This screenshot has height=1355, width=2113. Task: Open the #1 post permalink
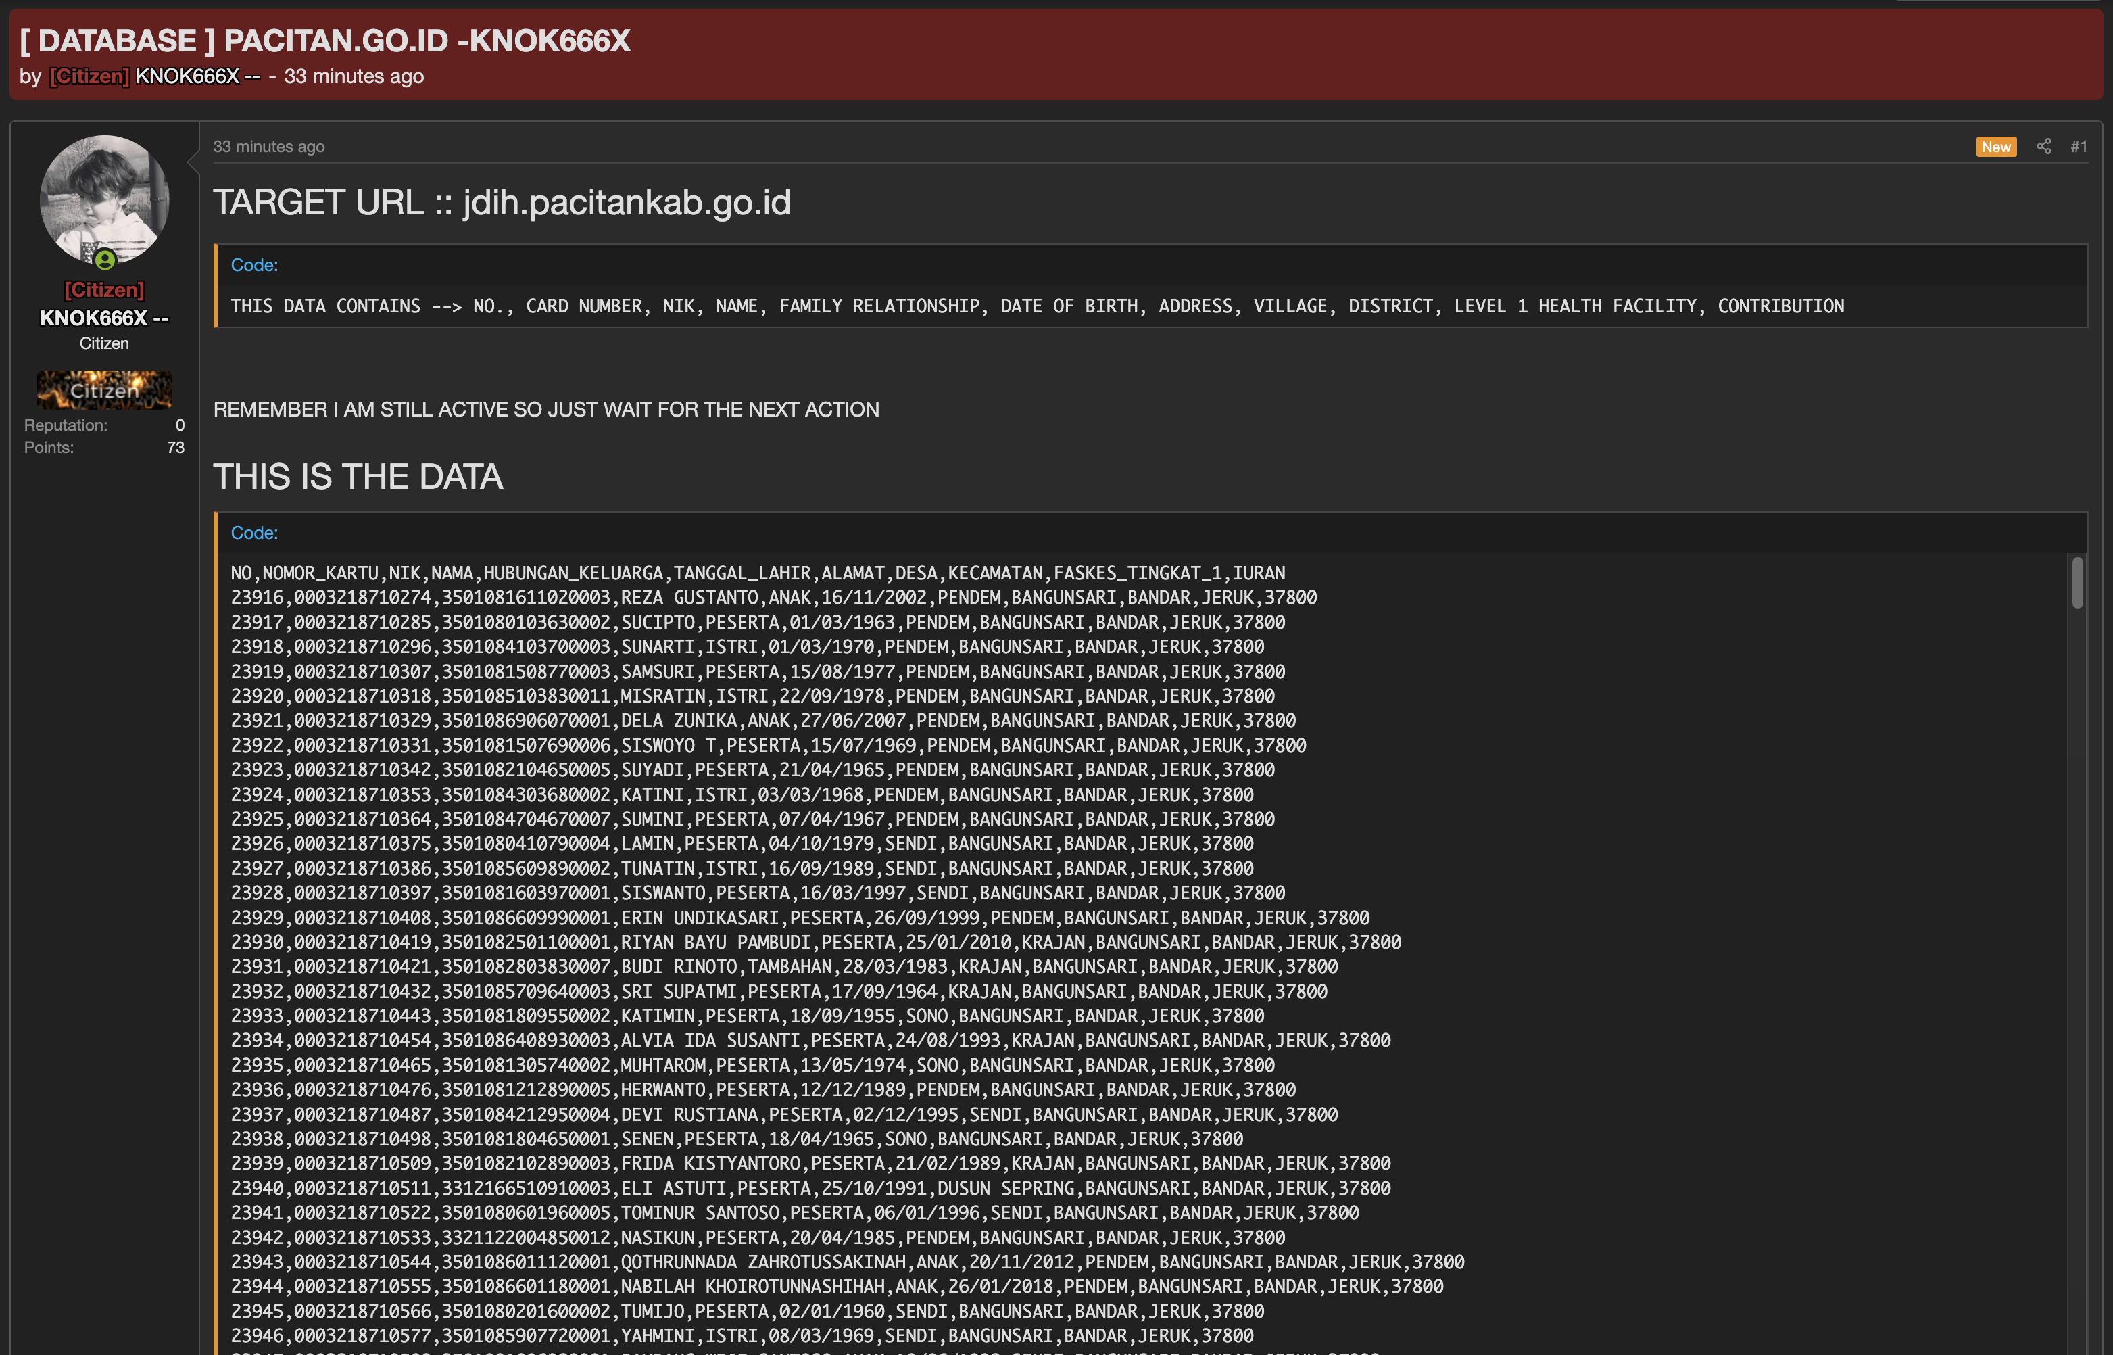(x=2079, y=146)
